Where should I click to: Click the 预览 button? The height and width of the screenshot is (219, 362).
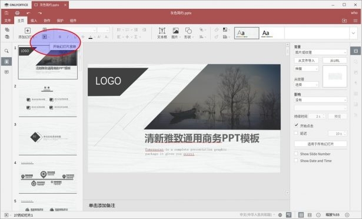[337, 116]
